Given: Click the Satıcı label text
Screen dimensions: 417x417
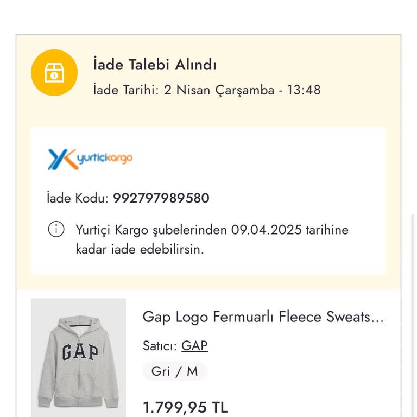Looking at the screenshot, I should click(160, 346).
